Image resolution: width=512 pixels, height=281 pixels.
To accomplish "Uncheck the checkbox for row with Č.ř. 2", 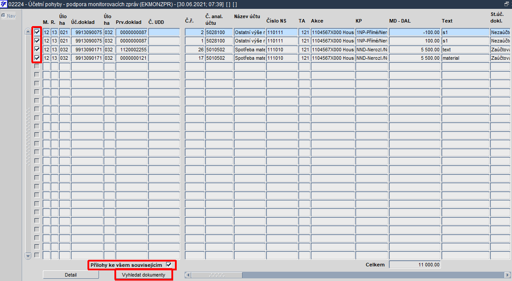I will pos(37,32).
